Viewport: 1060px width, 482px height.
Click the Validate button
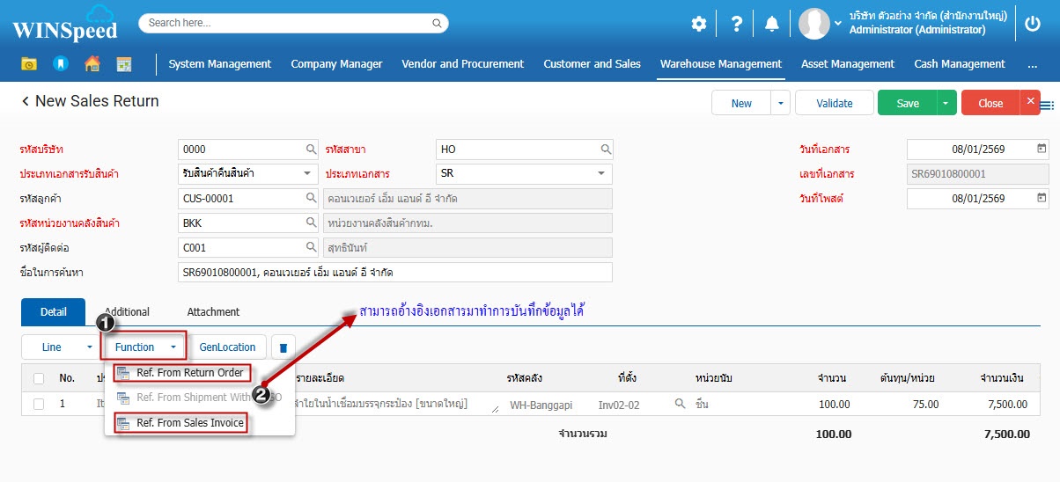pyautogui.click(x=834, y=103)
